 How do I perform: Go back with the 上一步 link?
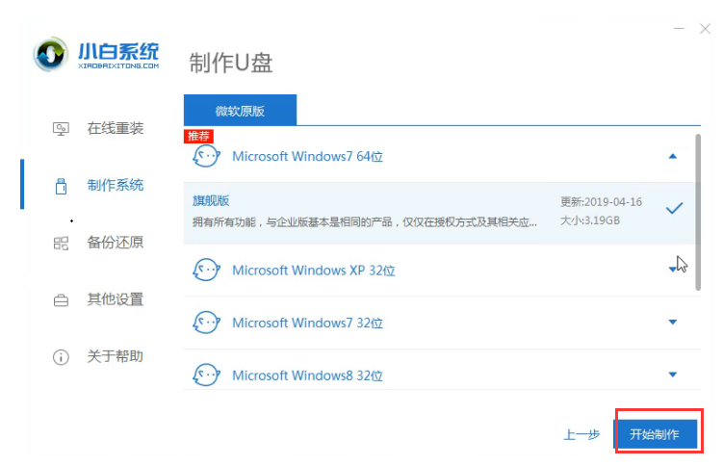coord(581,434)
